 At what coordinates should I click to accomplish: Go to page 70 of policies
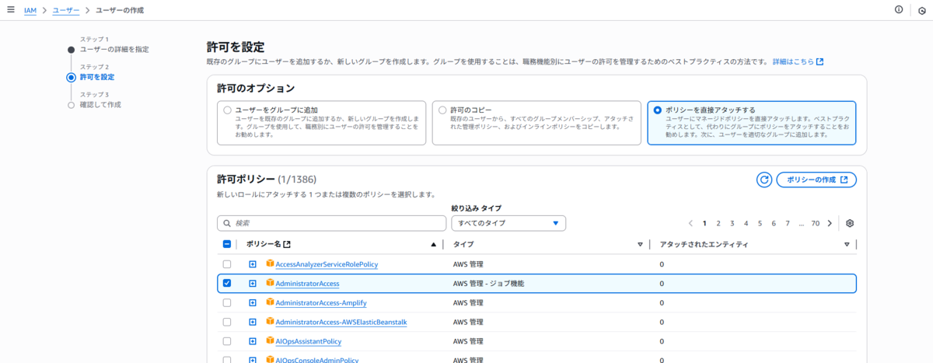(816, 223)
